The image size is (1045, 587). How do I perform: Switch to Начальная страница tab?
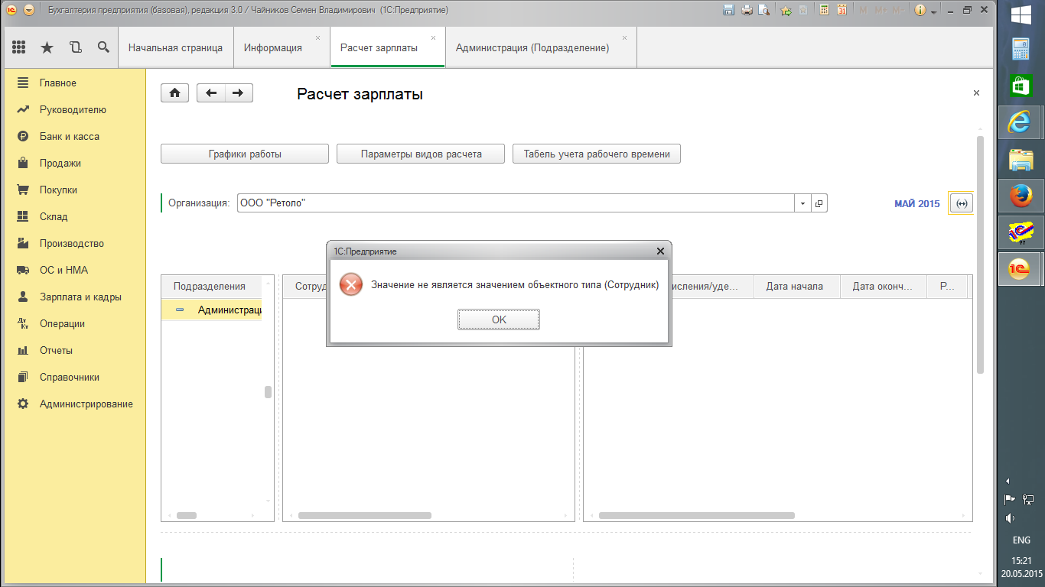pyautogui.click(x=175, y=47)
